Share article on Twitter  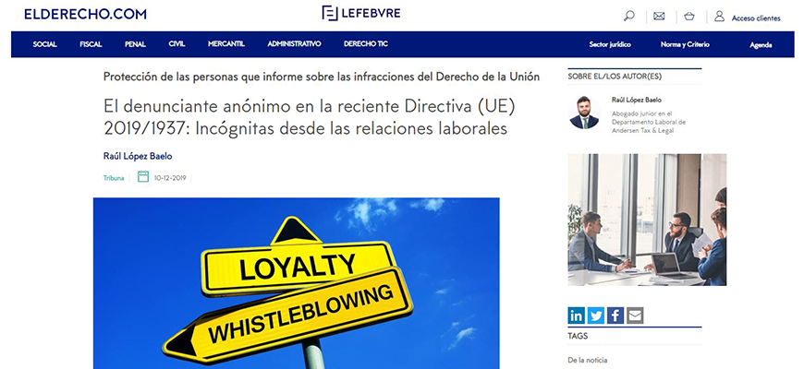596,315
